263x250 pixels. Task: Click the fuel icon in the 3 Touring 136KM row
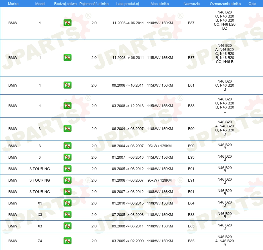point(67,192)
